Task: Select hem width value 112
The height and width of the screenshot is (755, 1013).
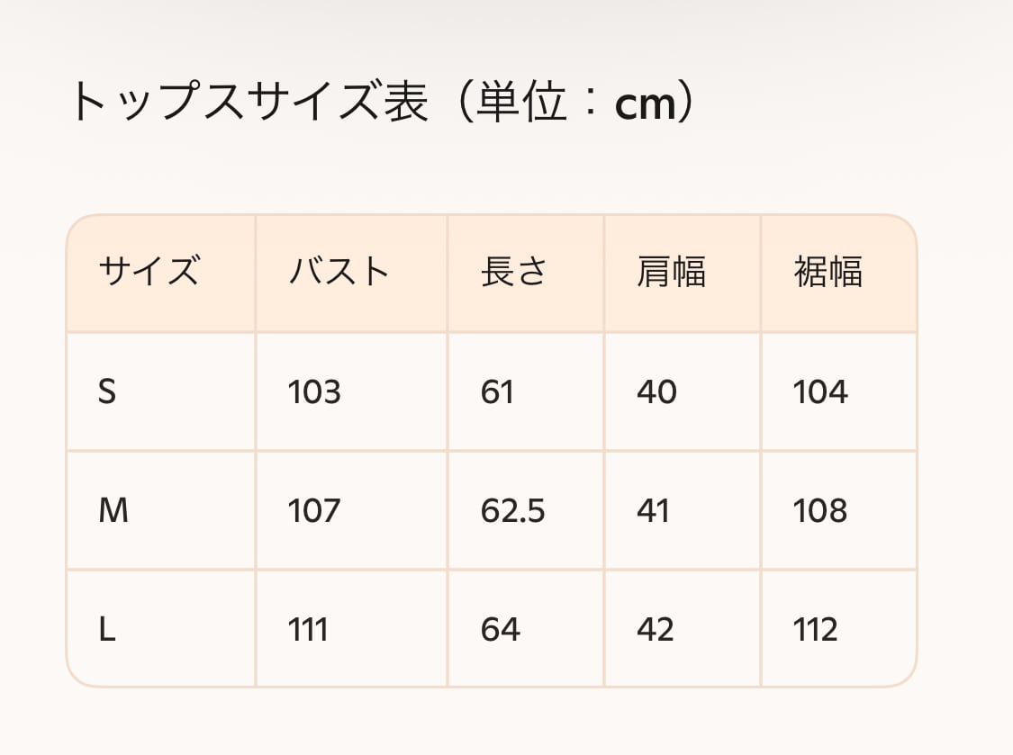Action: click(x=816, y=630)
